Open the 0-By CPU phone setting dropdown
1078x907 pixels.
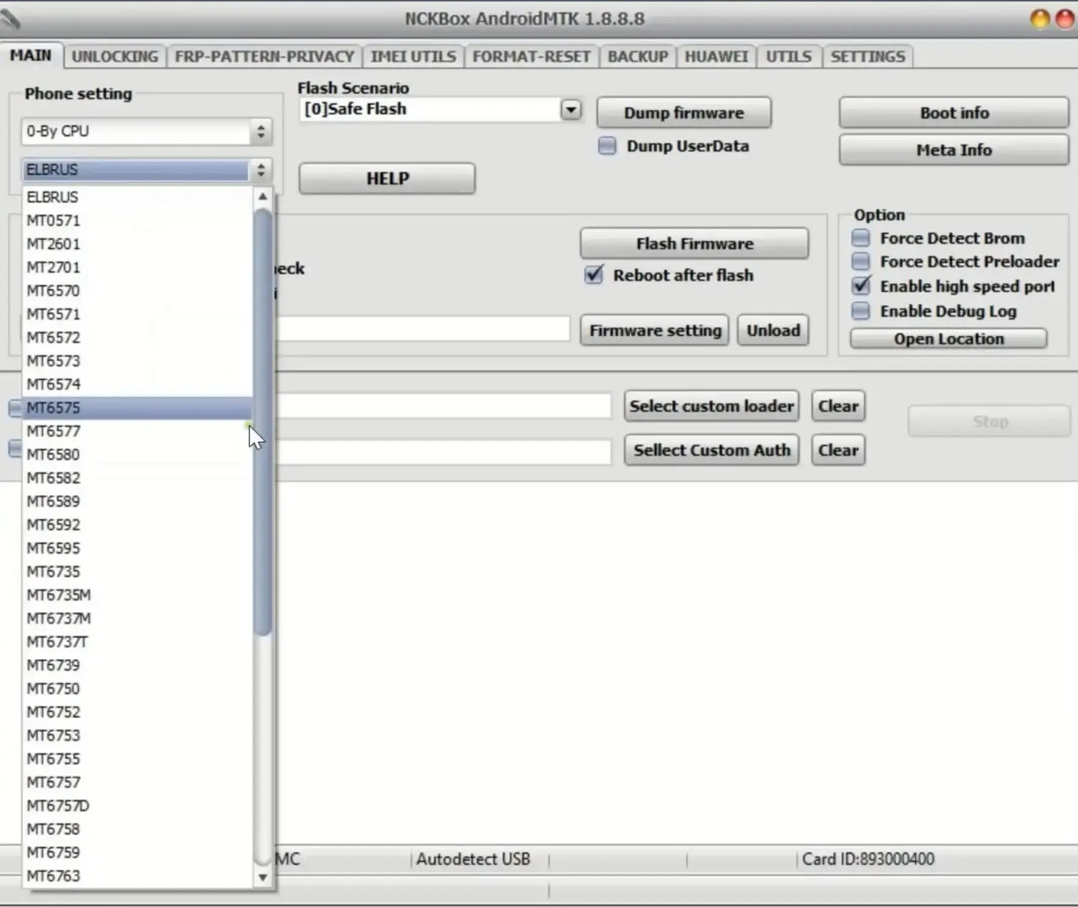[x=146, y=132]
